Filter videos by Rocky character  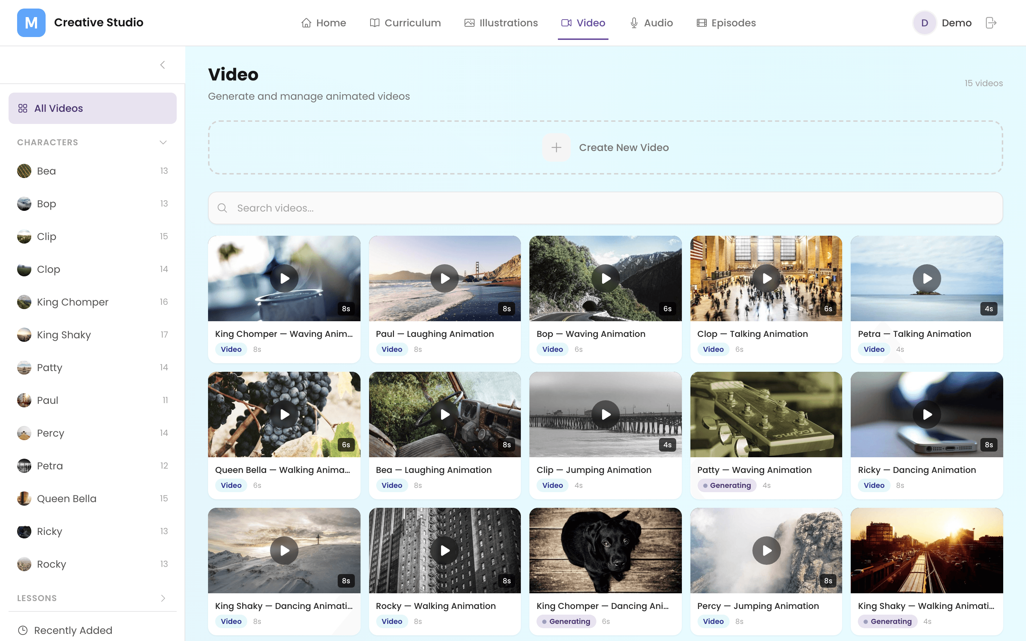pos(92,564)
